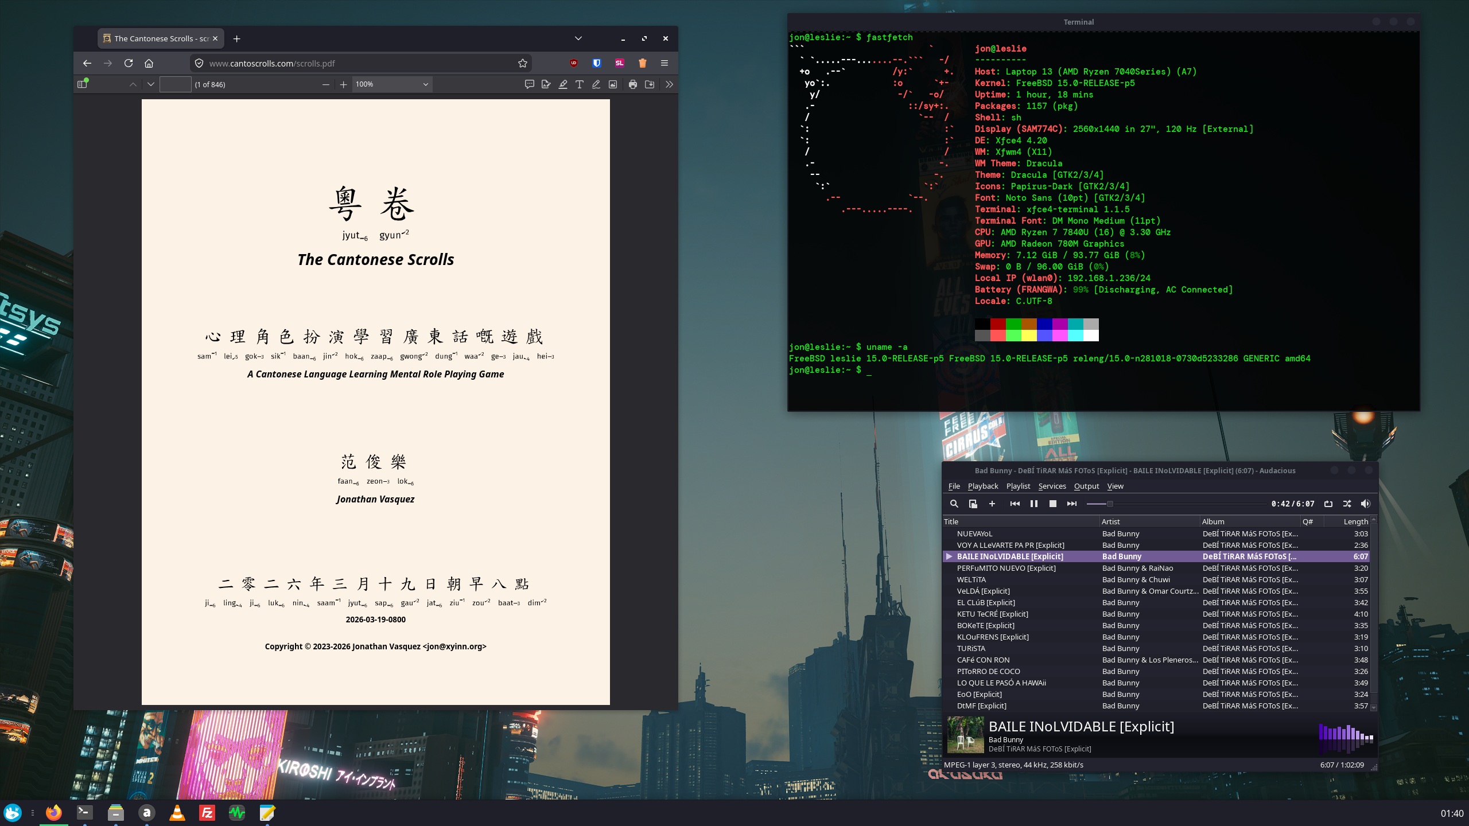This screenshot has width=1469, height=826.
Task: Expand PDF viewer tools overflow menu
Action: click(x=669, y=84)
